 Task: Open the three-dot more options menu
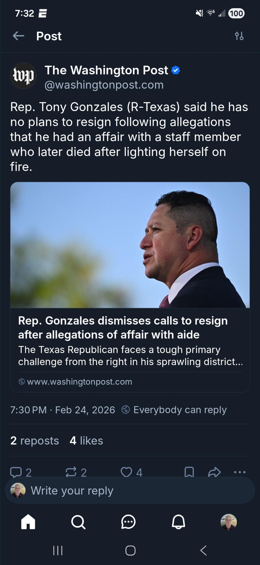pyautogui.click(x=240, y=471)
